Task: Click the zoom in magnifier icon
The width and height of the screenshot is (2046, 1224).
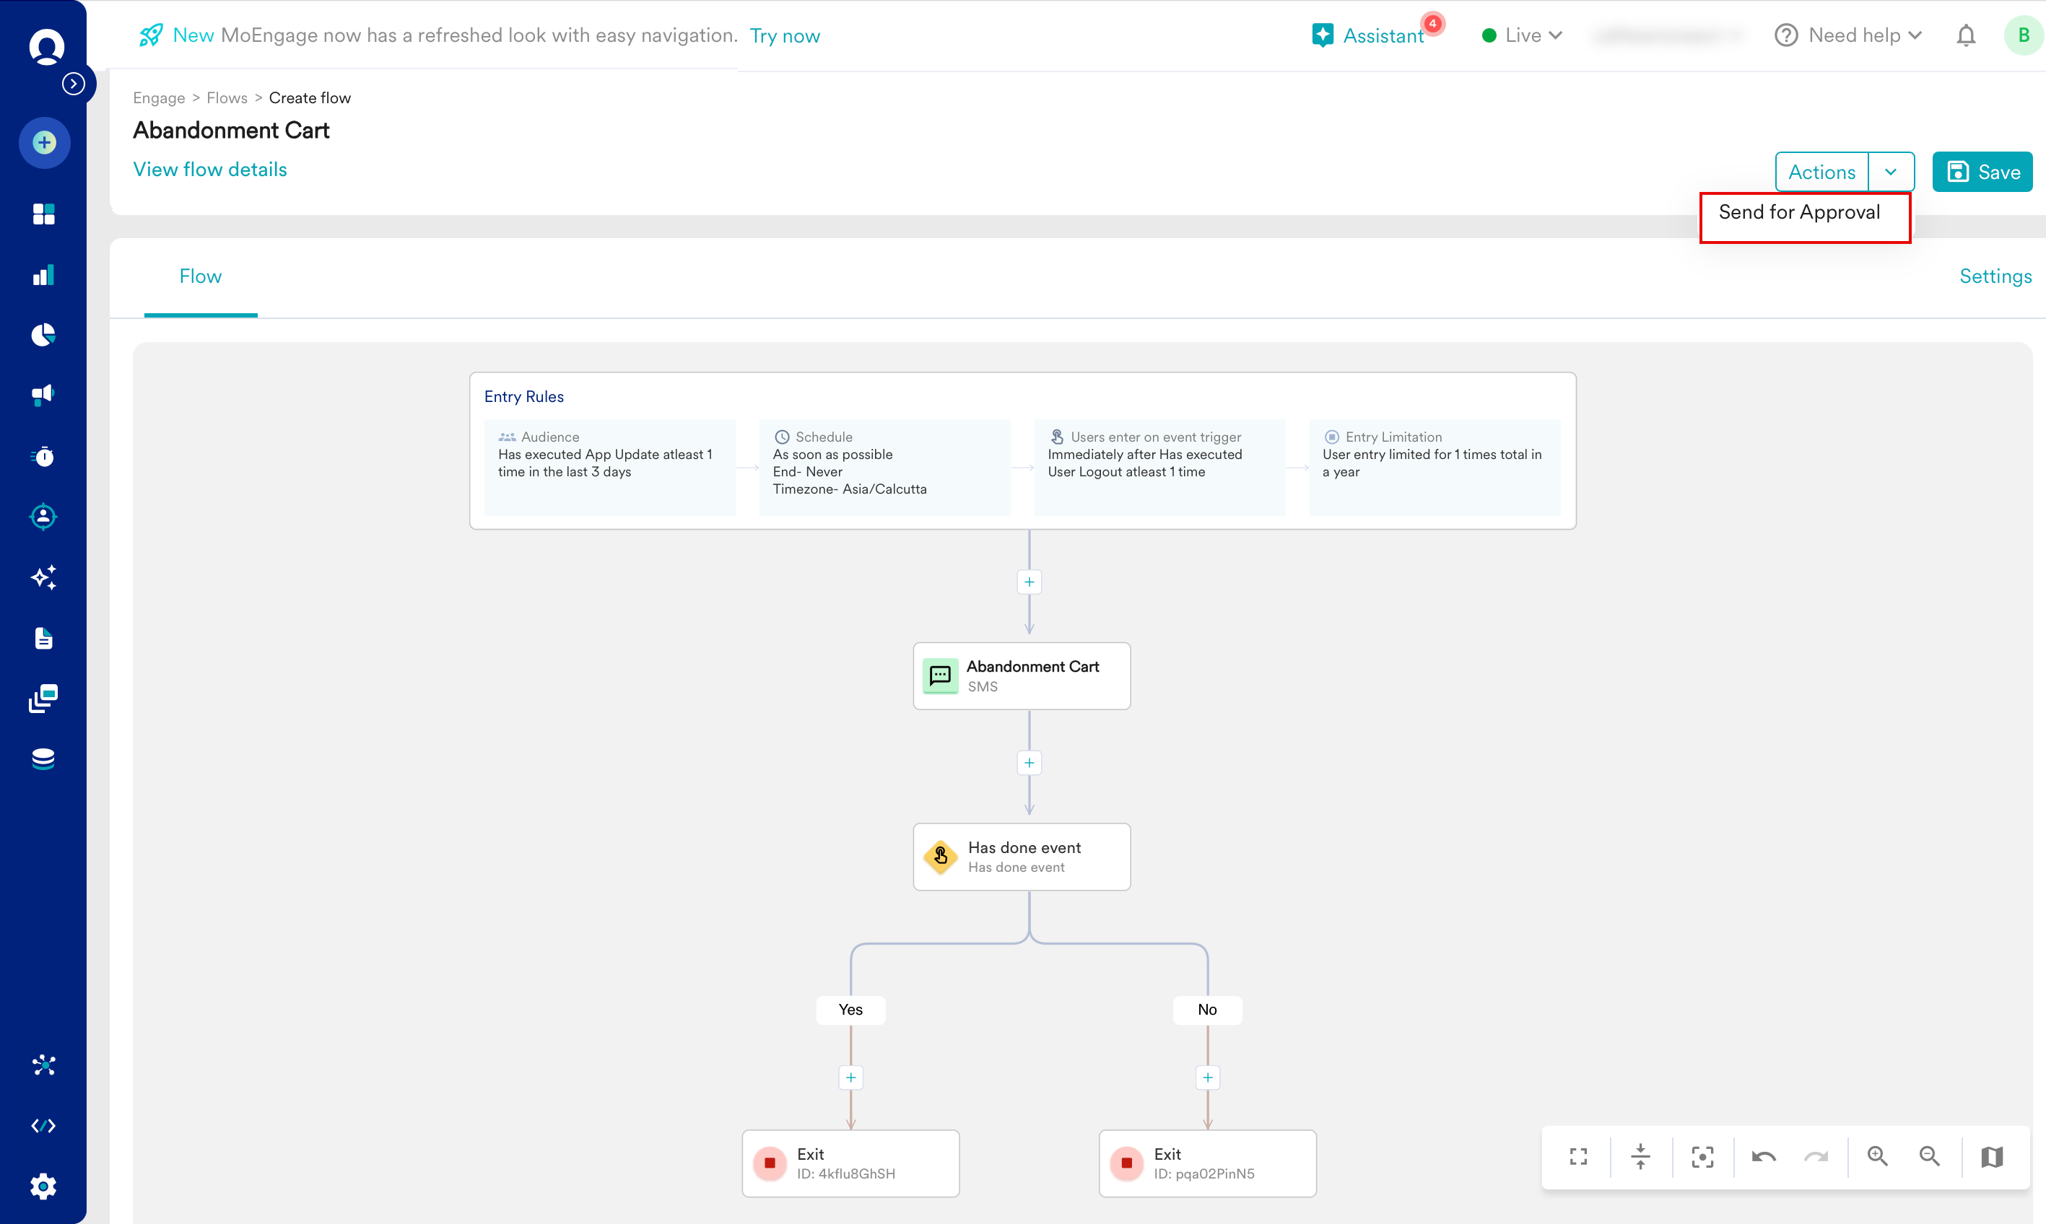Action: tap(1877, 1156)
